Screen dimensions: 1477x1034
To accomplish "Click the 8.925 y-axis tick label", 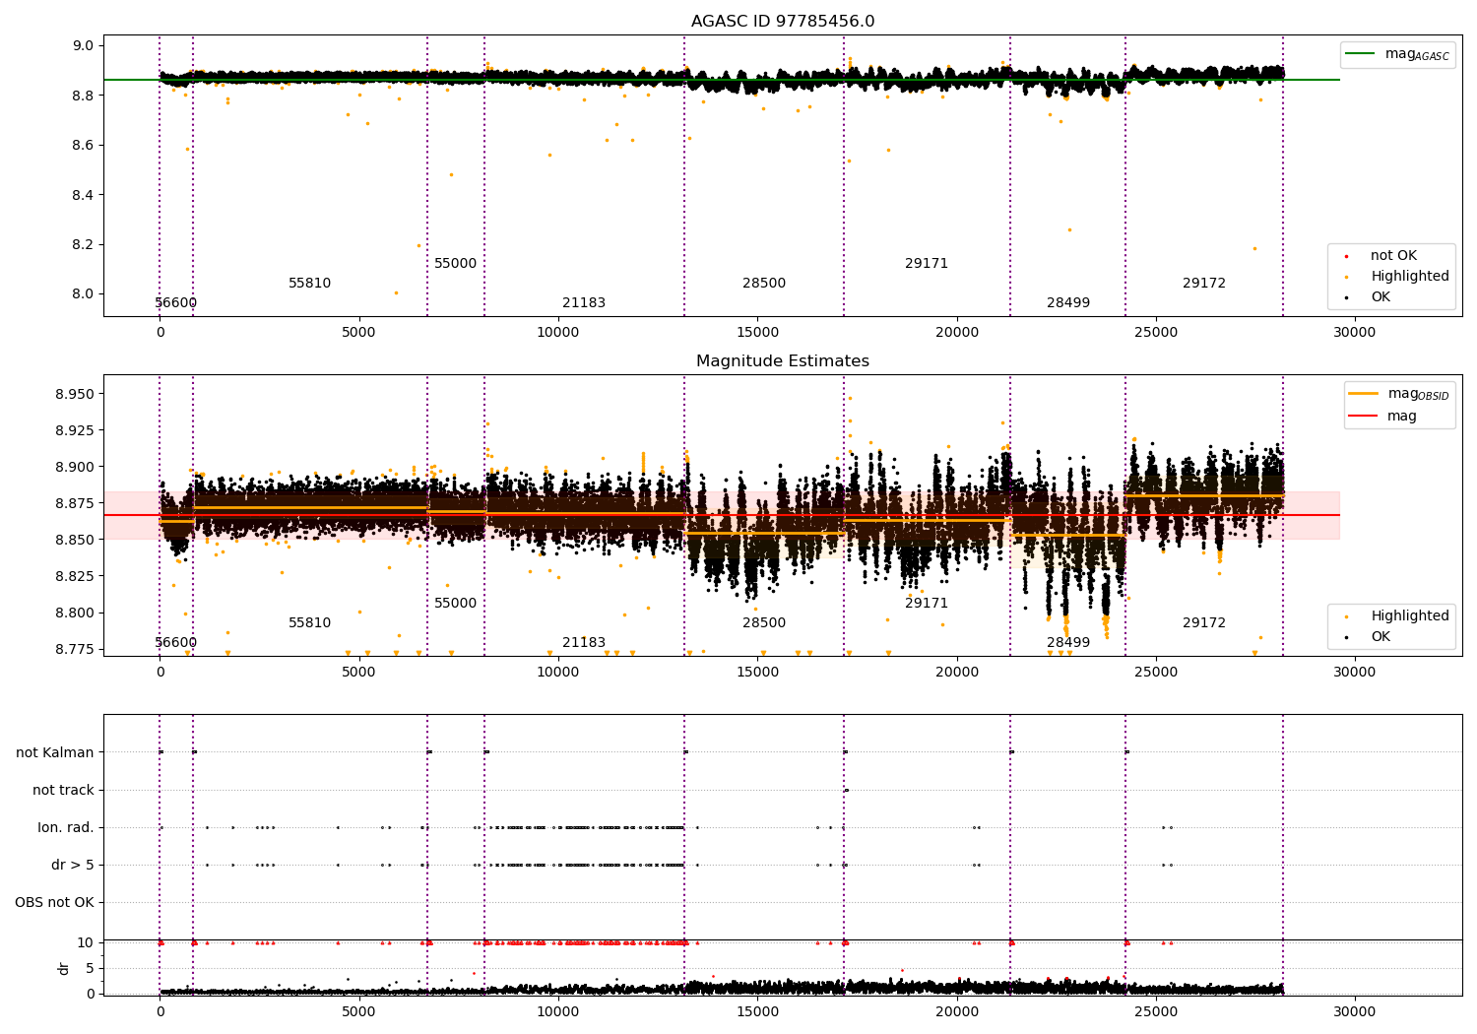I will coord(75,431).
